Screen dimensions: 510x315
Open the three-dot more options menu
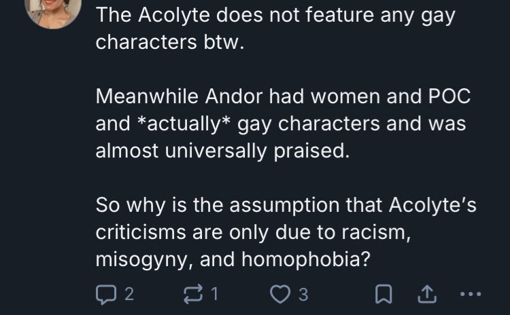pos(470,294)
